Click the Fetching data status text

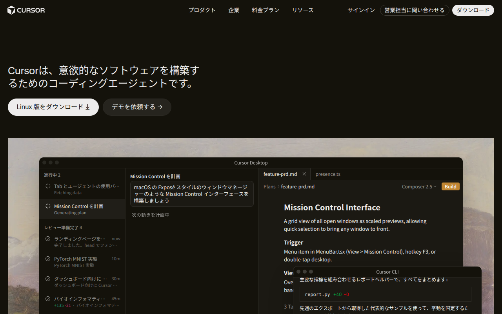click(68, 193)
